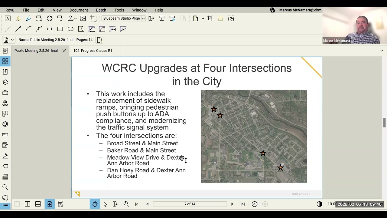Open the Bookmarks panel in sidebar
The width and height of the screenshot is (387, 218).
tap(5, 72)
